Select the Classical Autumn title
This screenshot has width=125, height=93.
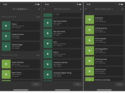pos(18,34)
